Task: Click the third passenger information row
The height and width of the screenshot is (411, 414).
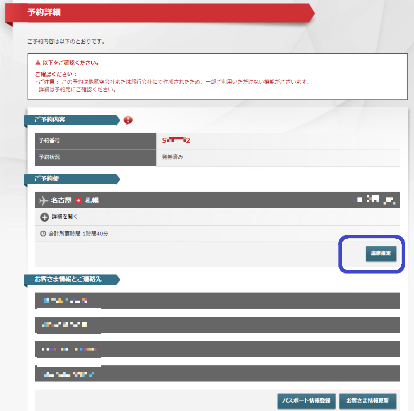Action: (217, 349)
